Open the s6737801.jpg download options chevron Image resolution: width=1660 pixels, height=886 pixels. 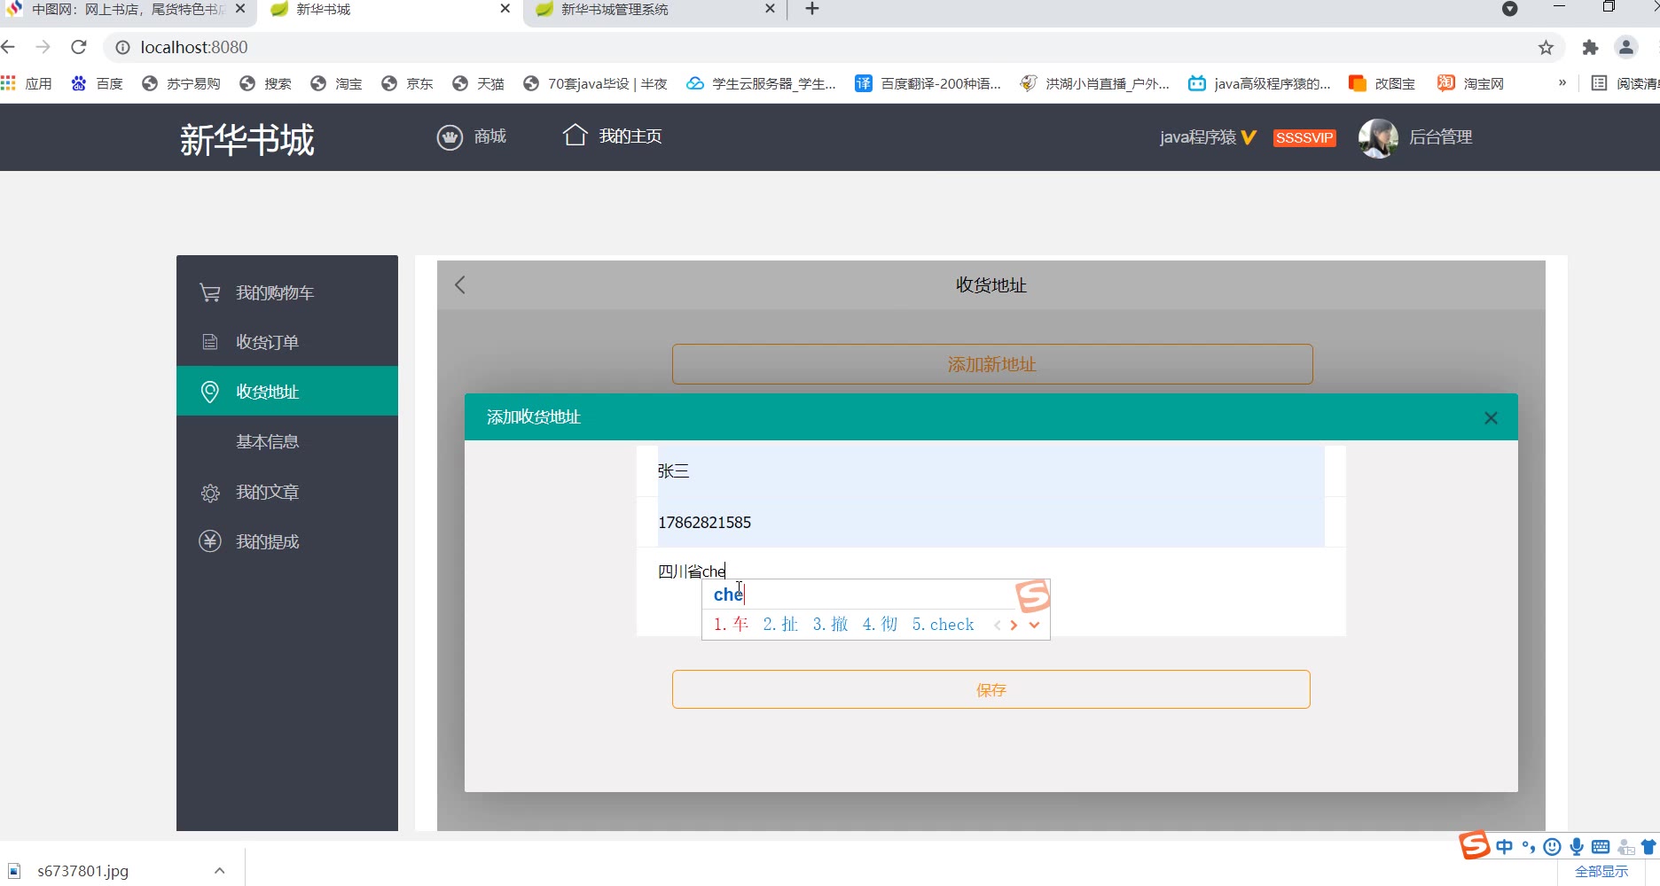pyautogui.click(x=219, y=871)
